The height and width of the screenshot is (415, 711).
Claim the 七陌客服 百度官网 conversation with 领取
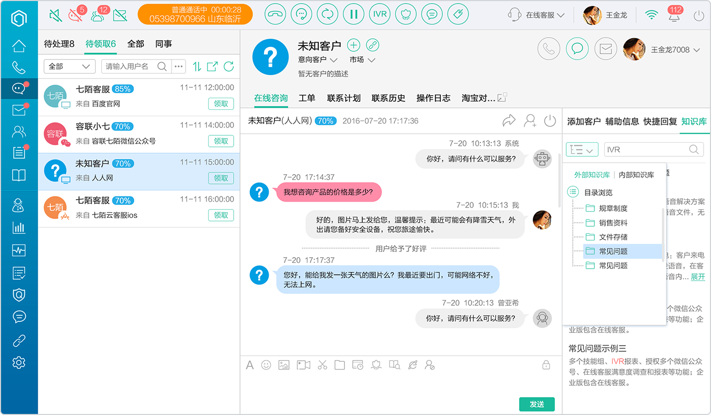point(221,103)
